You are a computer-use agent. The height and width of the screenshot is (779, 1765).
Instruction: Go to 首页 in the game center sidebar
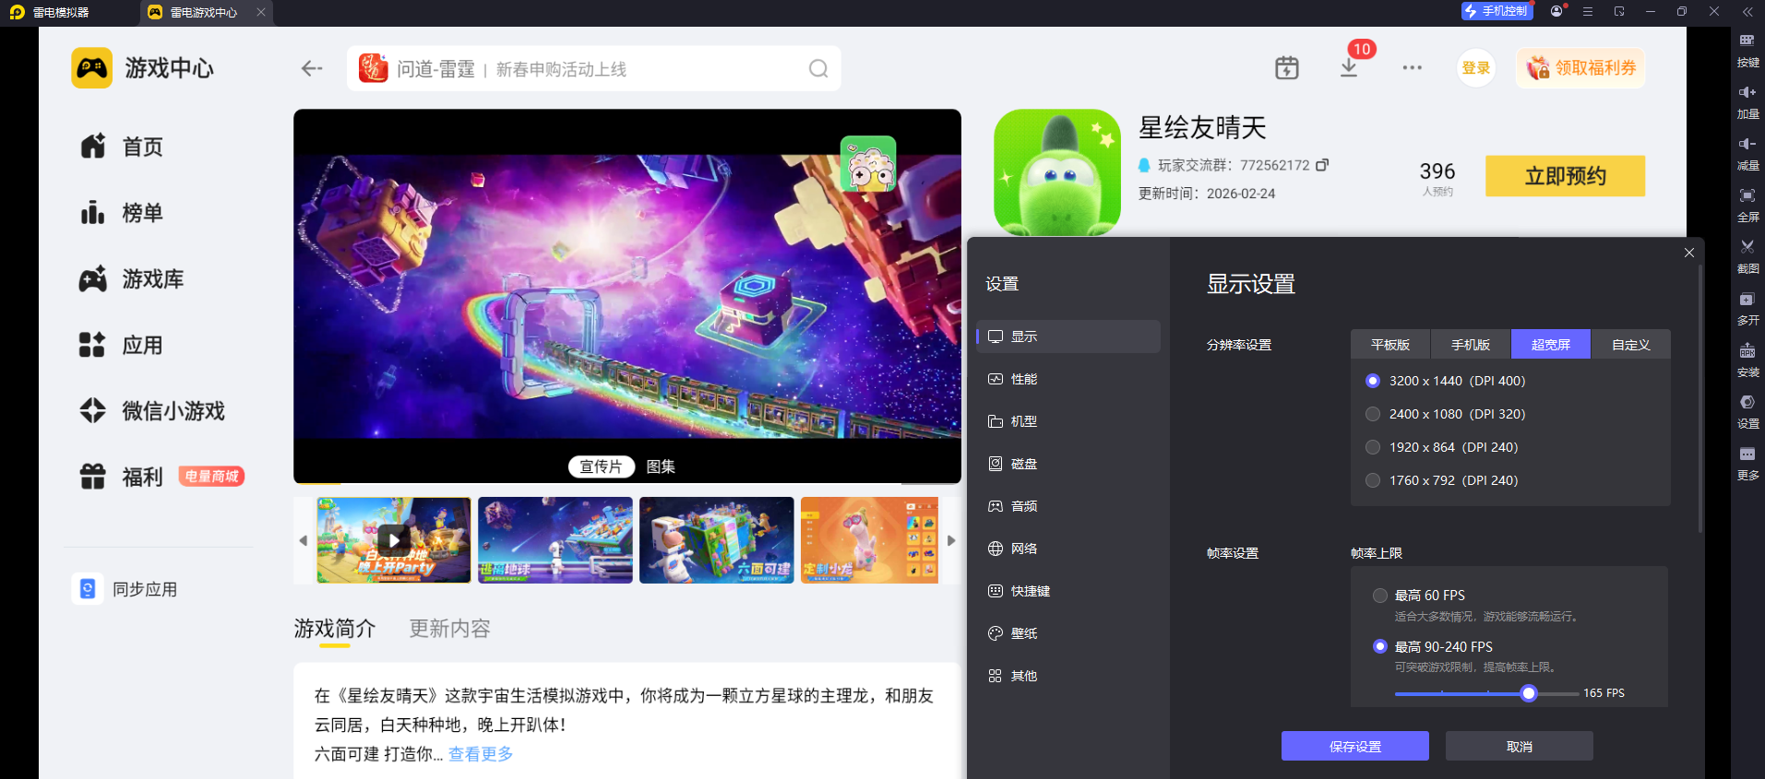pos(121,147)
